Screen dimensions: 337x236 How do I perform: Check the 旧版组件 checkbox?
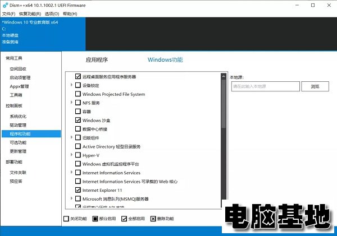(78, 137)
